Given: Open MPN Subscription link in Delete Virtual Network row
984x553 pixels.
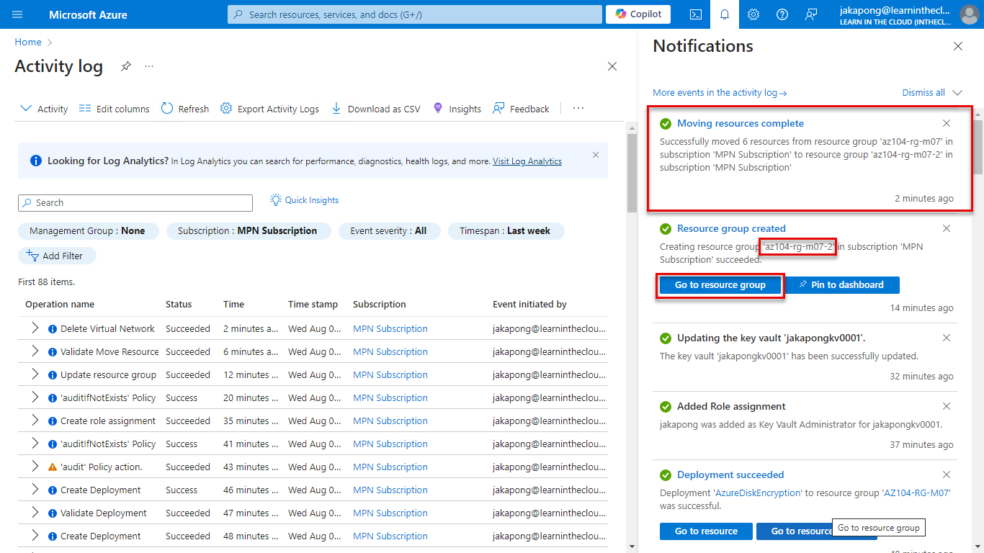Looking at the screenshot, I should coord(390,328).
